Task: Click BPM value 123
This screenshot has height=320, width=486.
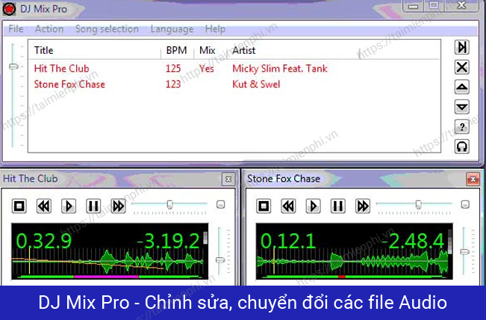Action: [173, 84]
